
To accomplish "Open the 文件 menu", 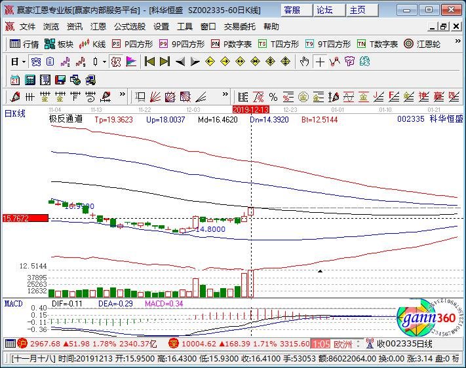I will click(28, 27).
